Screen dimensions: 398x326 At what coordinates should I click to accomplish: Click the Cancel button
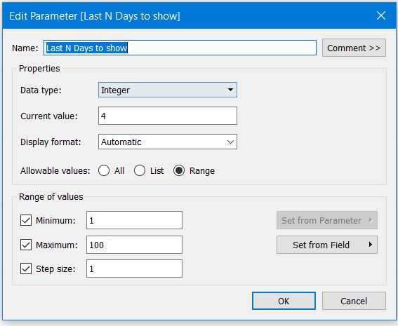point(354,301)
